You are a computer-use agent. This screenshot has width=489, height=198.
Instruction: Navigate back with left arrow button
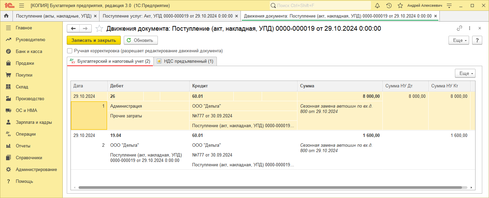(73, 29)
